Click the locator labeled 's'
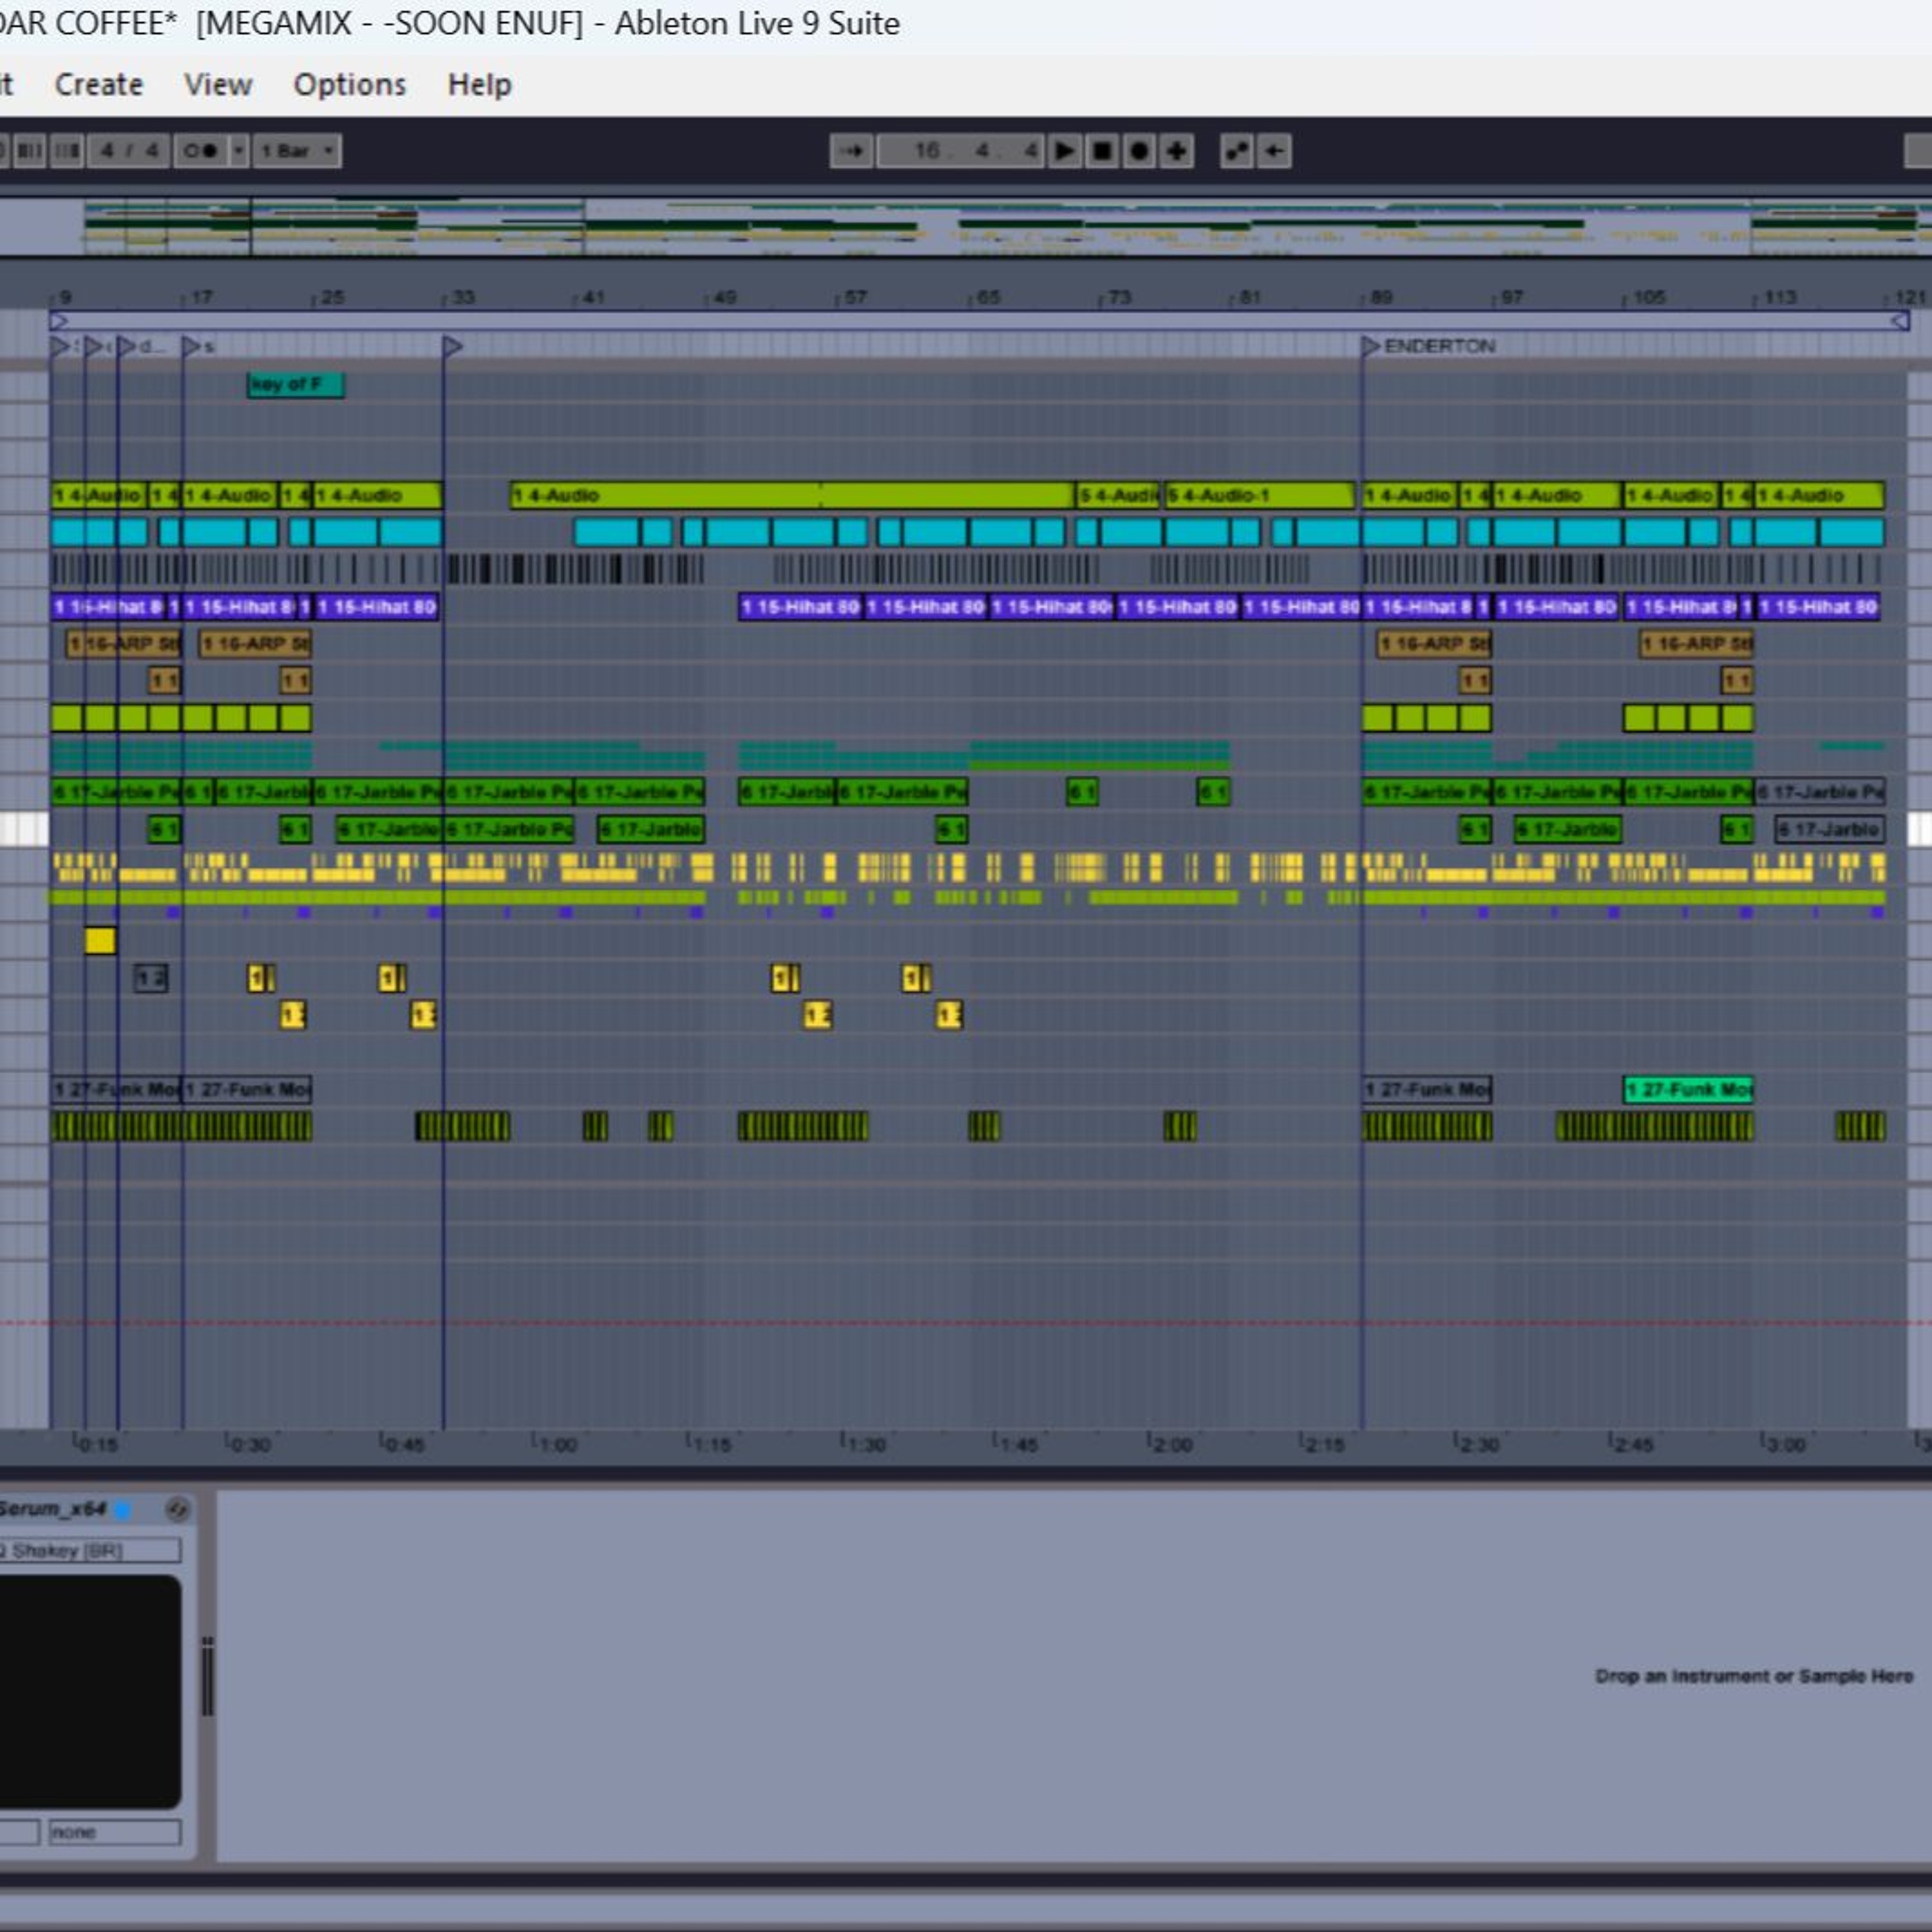The height and width of the screenshot is (1932, 1932). [198, 346]
